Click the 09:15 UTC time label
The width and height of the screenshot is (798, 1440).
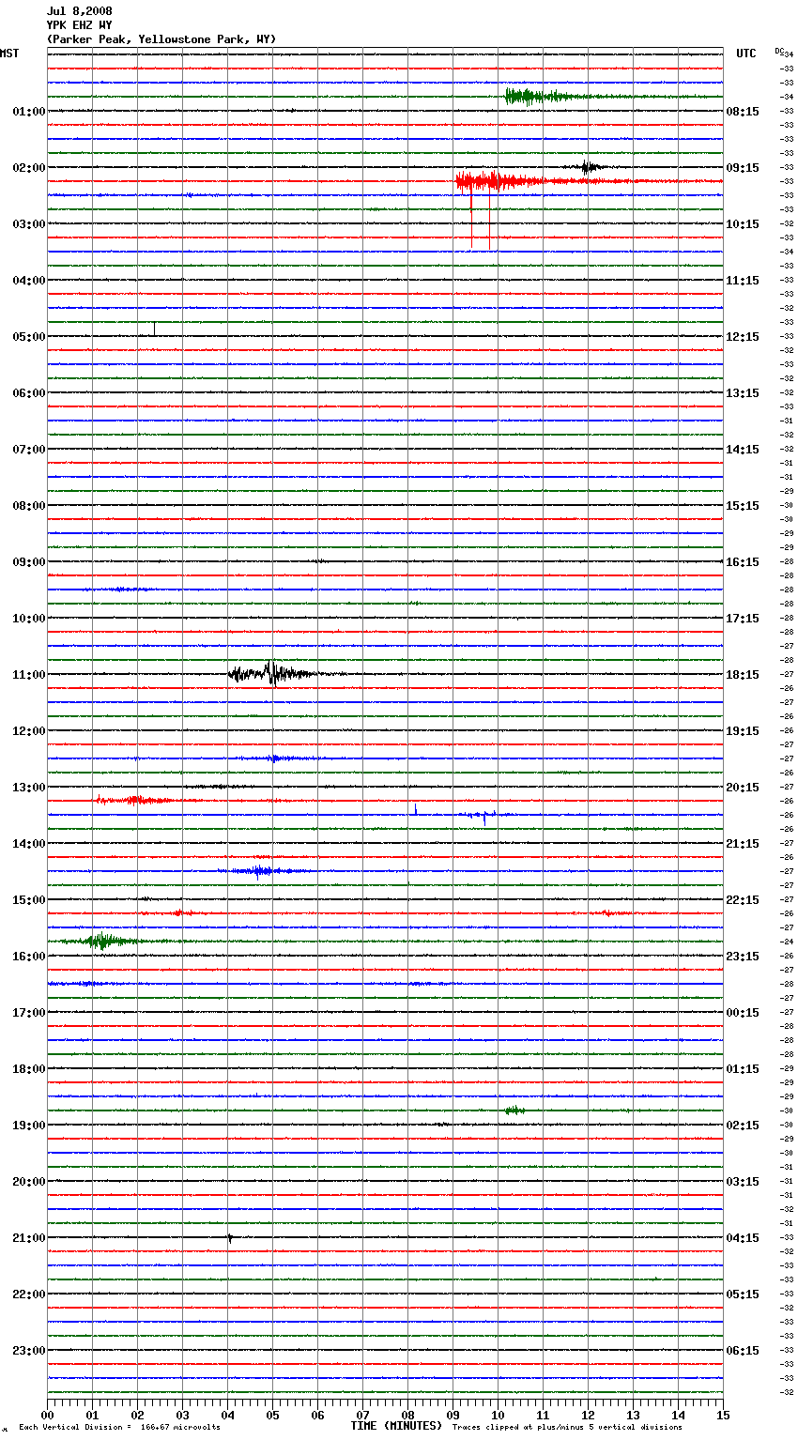click(x=743, y=168)
